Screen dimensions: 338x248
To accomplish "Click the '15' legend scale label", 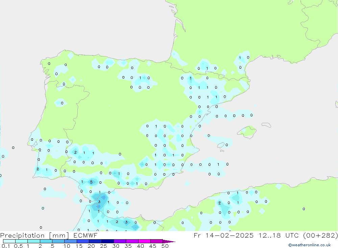I will click(x=79, y=246).
